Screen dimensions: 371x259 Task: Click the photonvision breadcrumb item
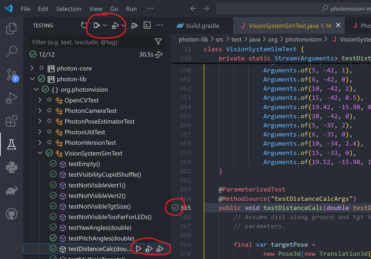(x=303, y=39)
